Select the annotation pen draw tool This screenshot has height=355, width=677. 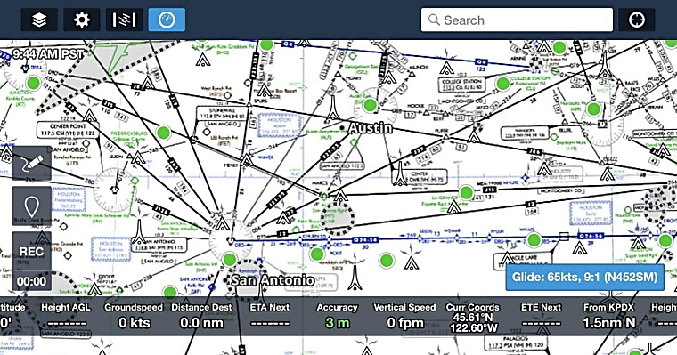(x=32, y=163)
